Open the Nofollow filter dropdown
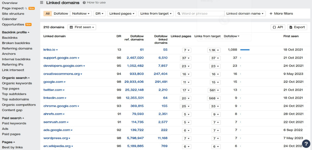Screen dimensions: 312x150 click(81, 13)
